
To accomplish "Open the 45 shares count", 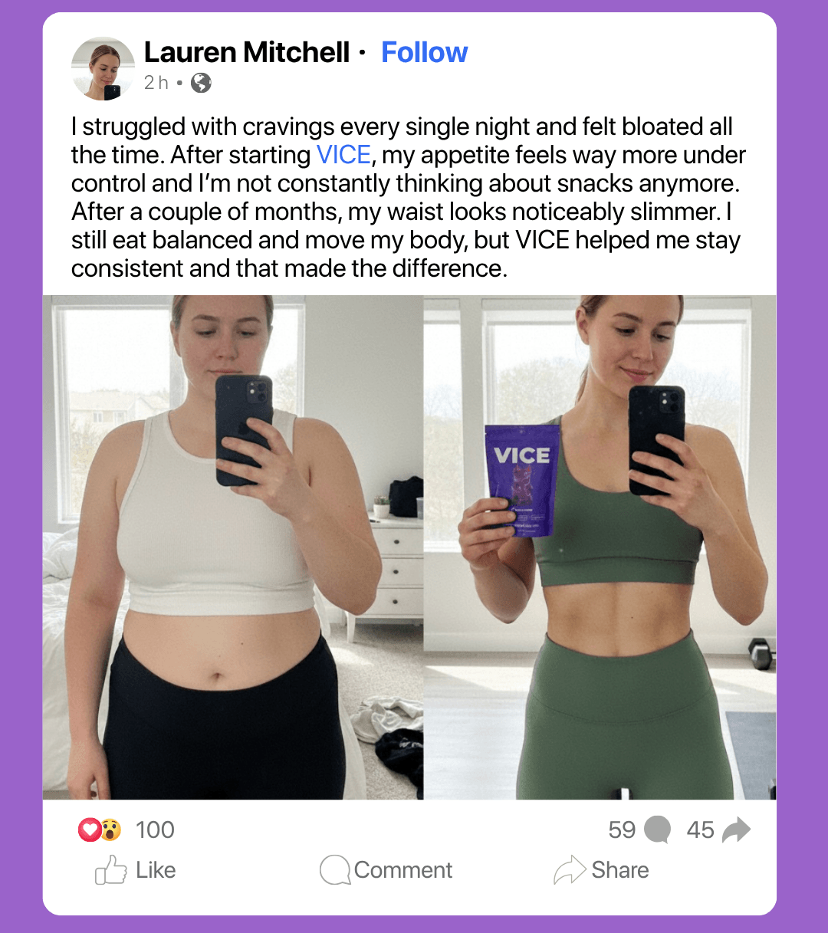I will pyautogui.click(x=700, y=830).
